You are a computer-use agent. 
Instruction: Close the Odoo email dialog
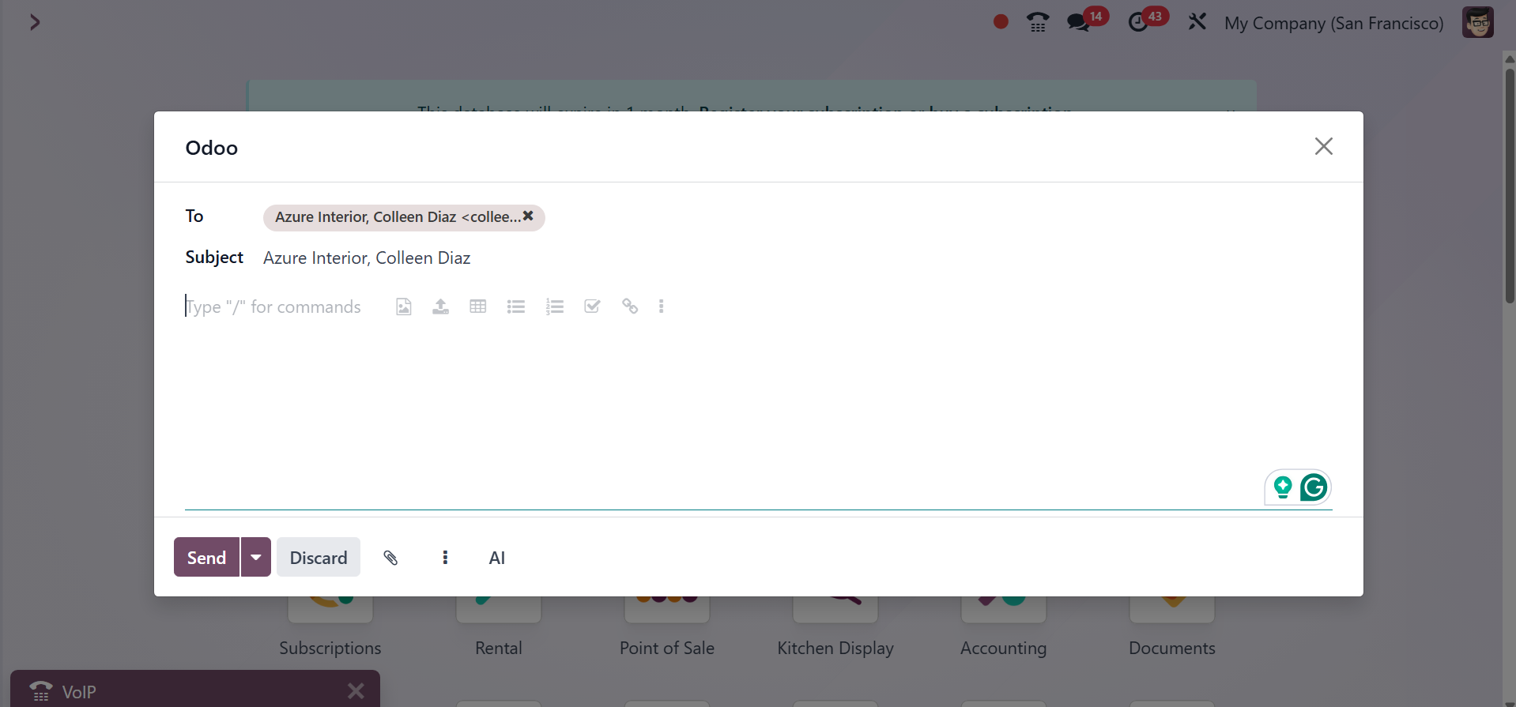tap(1323, 146)
